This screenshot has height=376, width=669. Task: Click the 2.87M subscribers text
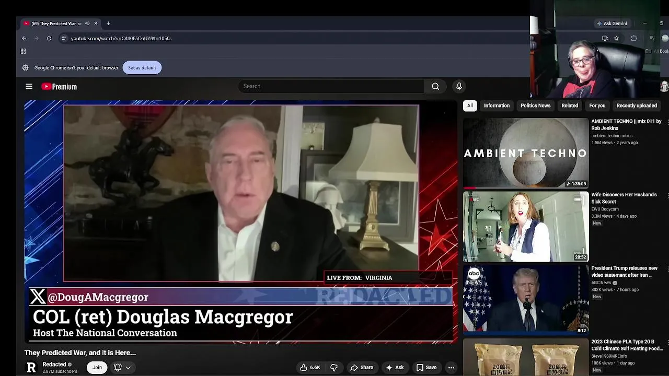pyautogui.click(x=60, y=371)
